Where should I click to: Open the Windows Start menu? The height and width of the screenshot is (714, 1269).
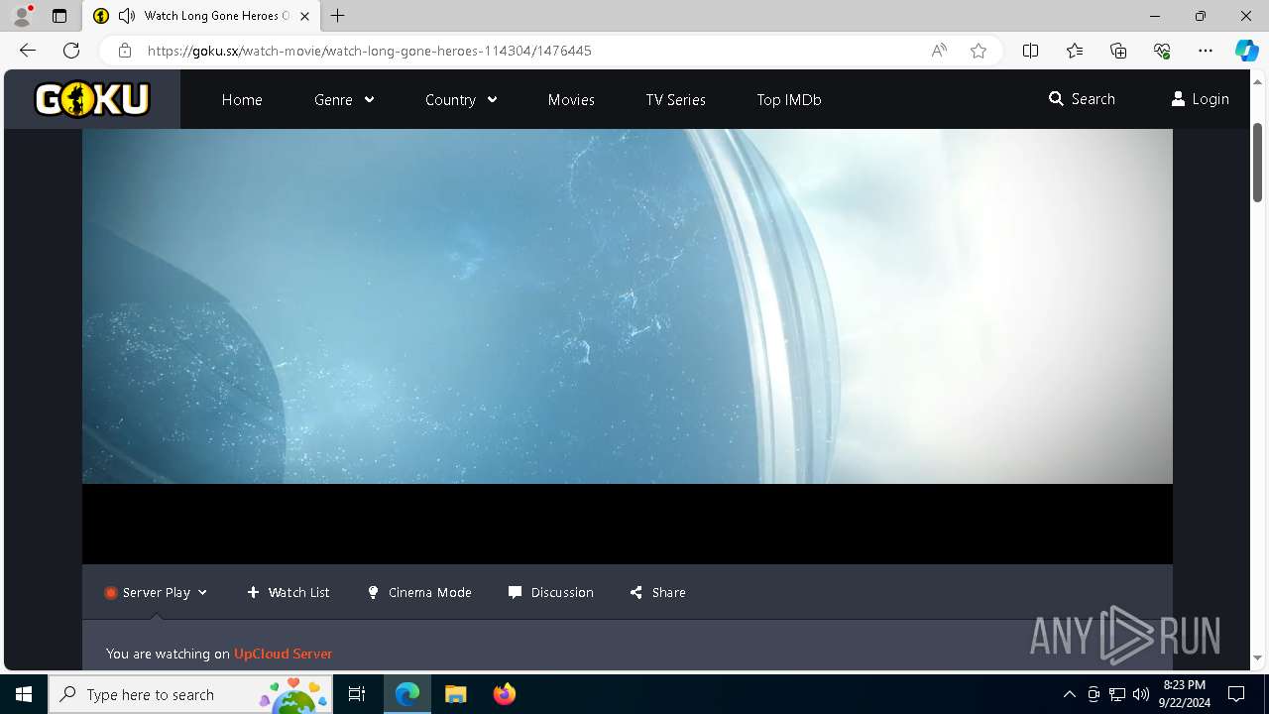[x=24, y=694]
